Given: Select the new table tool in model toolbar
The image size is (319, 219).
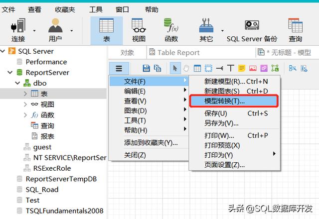Looking at the screenshot, I should (197, 69).
